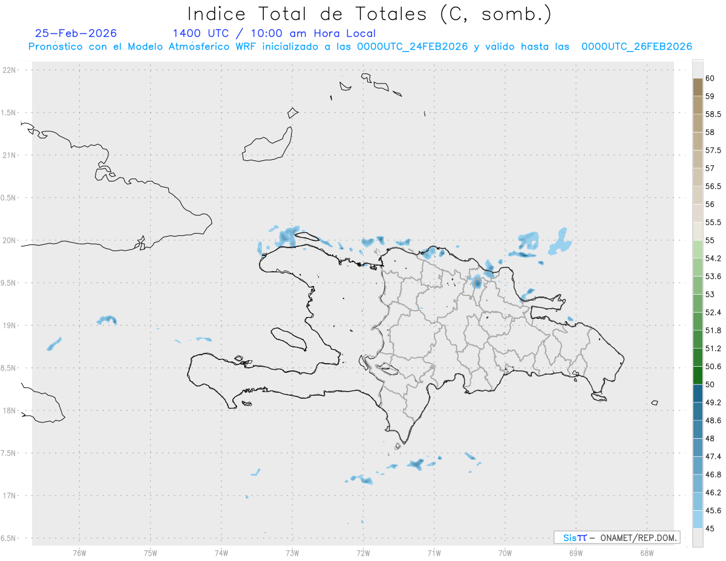
Task: Click the '75W' longitude label
Action: [150, 553]
